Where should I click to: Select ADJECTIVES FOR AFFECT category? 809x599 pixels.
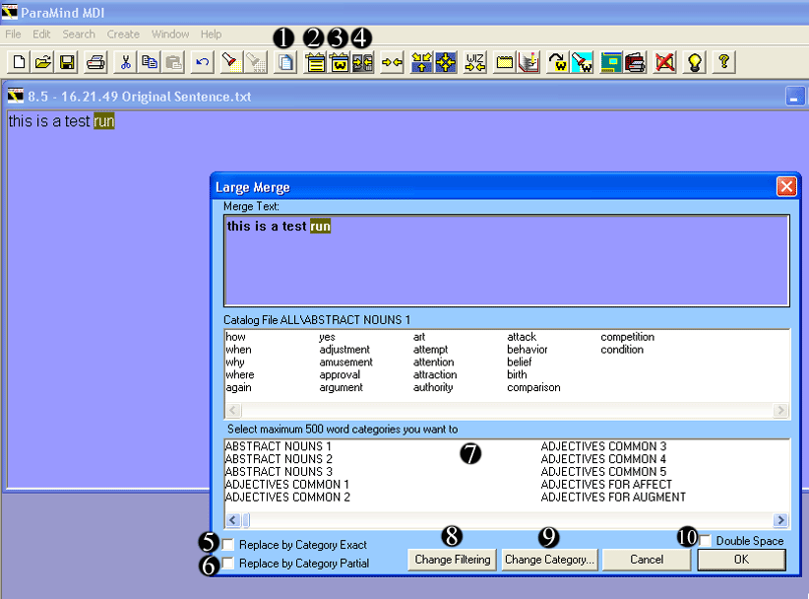point(606,485)
